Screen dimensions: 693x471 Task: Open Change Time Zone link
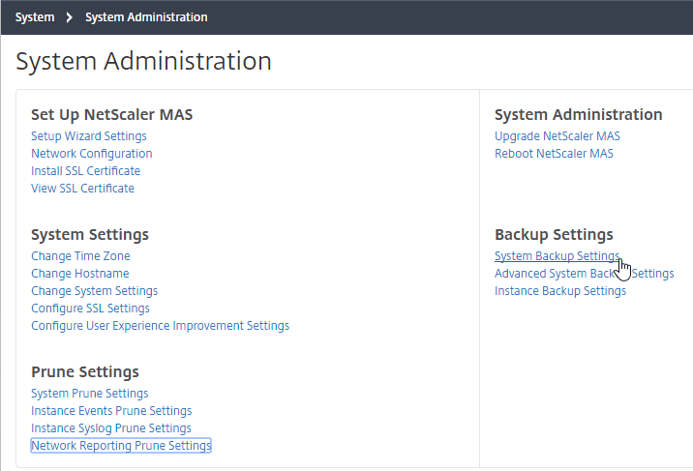[x=80, y=256]
